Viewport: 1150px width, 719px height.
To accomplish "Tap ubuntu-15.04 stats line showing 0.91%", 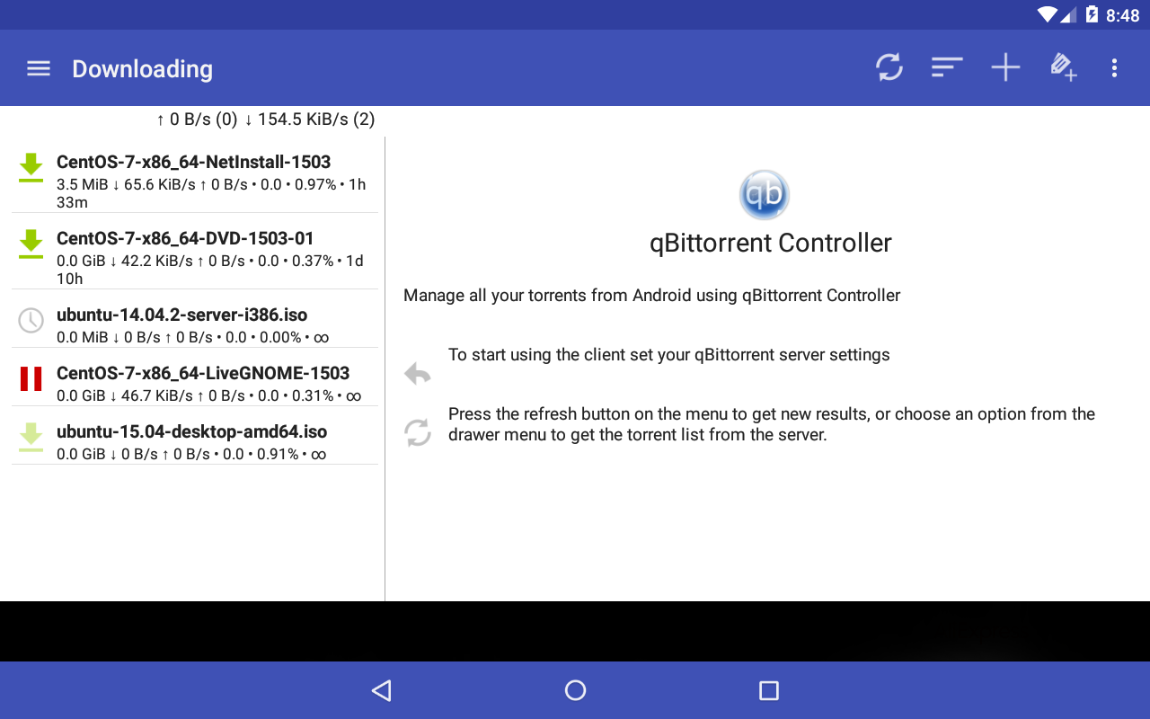I will click(191, 454).
